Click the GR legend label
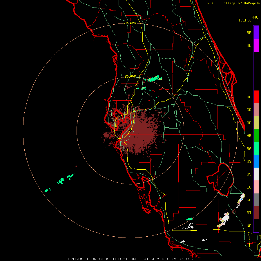 click(x=249, y=110)
